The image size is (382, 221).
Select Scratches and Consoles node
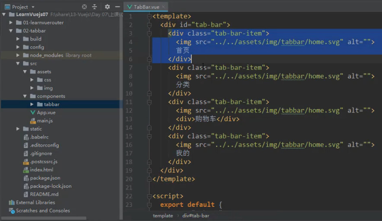pyautogui.click(x=43, y=211)
